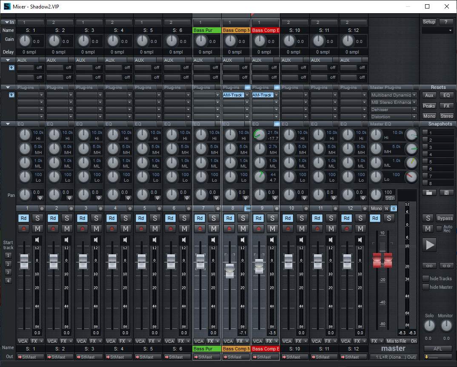
Task: Select start track 2 button
Action: coord(8,264)
